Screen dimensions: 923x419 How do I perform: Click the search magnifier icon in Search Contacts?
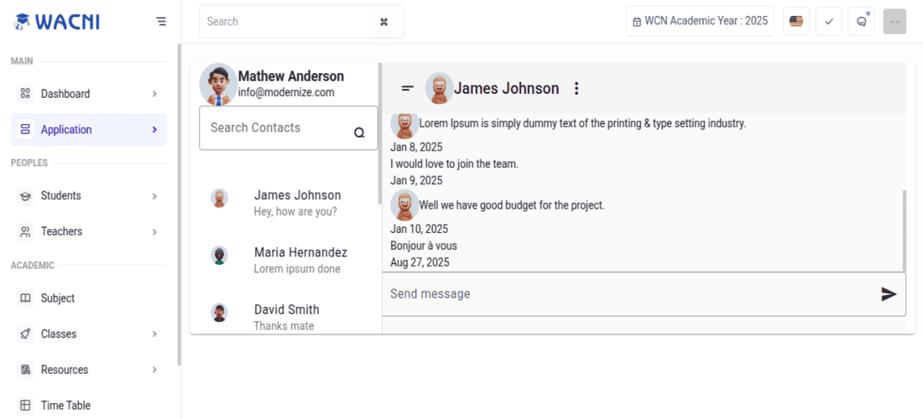coord(359,132)
